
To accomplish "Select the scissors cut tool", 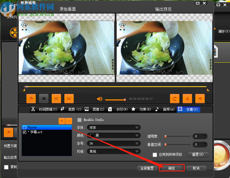I will click(x=56, y=99).
